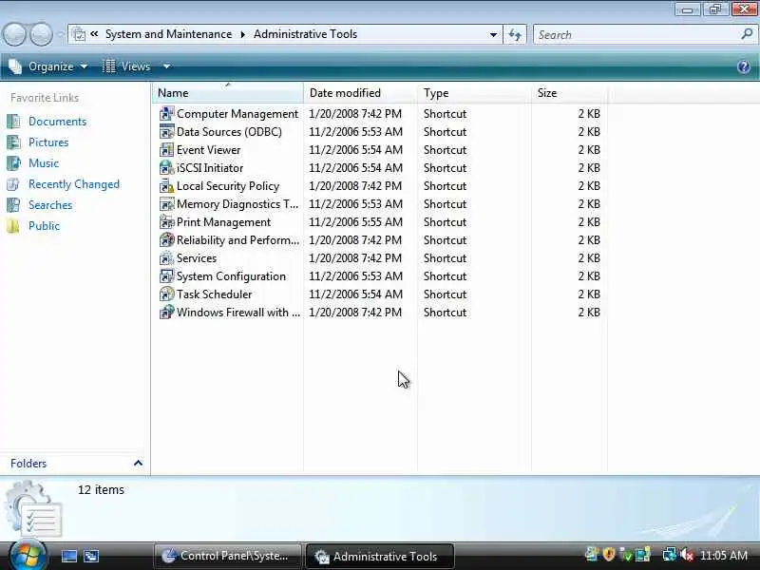Click the network connection tray icon
Screen dimensions: 760x570
pos(669,555)
